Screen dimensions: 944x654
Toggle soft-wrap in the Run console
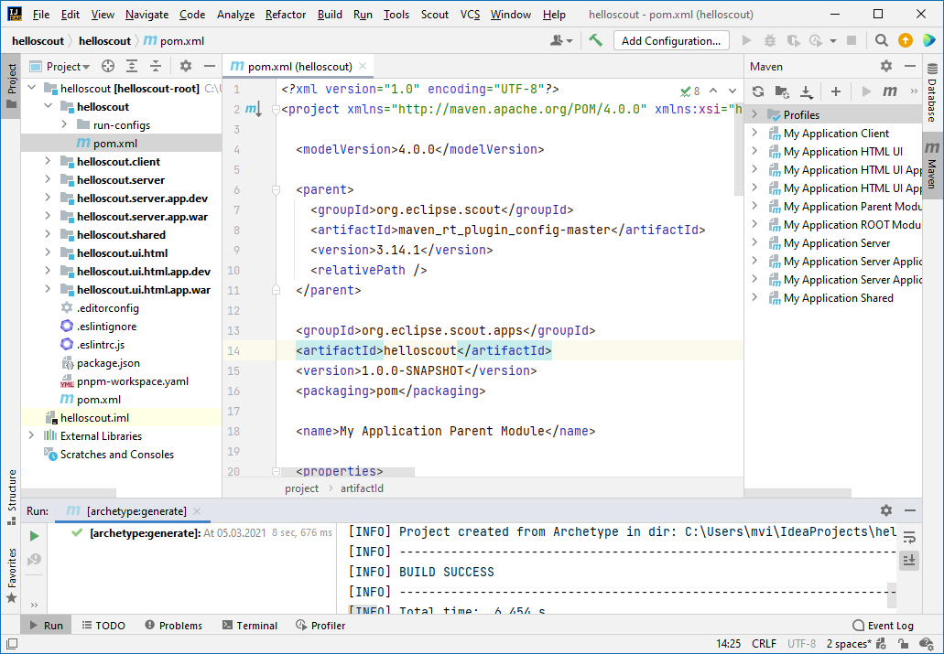tap(909, 538)
